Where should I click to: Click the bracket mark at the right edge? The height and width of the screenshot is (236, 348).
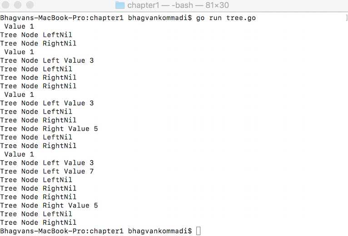[347, 18]
